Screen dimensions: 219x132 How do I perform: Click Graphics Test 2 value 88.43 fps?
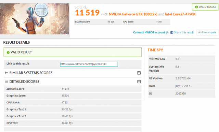[67, 116]
